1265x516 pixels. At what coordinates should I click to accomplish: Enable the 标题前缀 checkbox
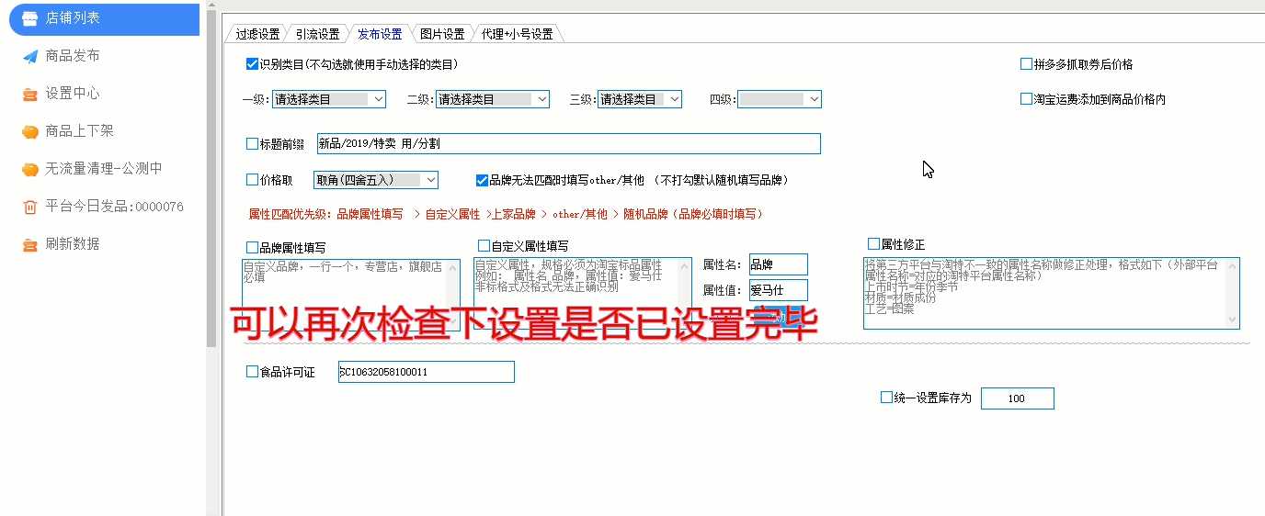pos(252,143)
